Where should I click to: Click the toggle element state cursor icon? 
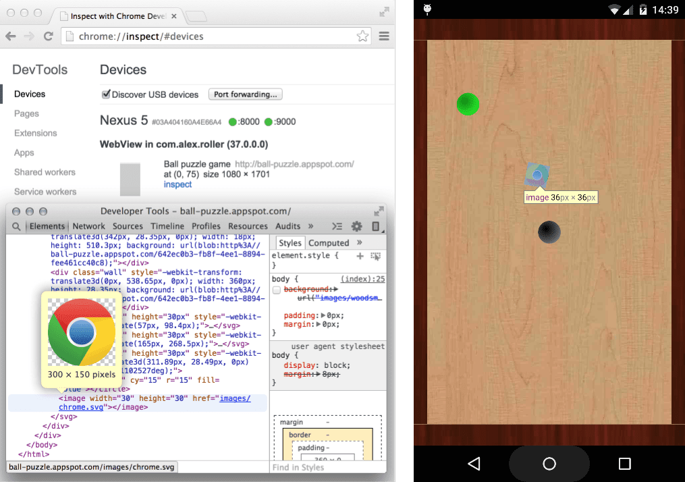coord(377,257)
